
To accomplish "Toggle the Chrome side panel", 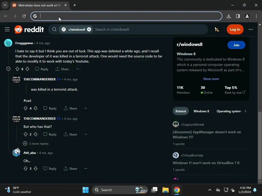I will (238, 16).
